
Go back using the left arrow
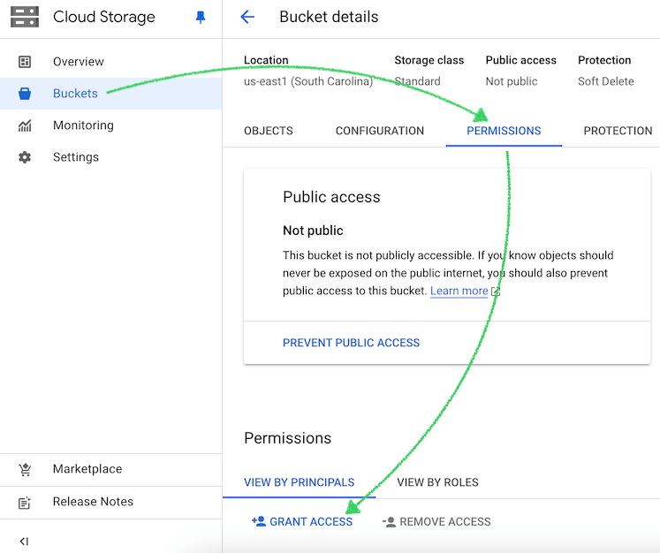pyautogui.click(x=247, y=17)
